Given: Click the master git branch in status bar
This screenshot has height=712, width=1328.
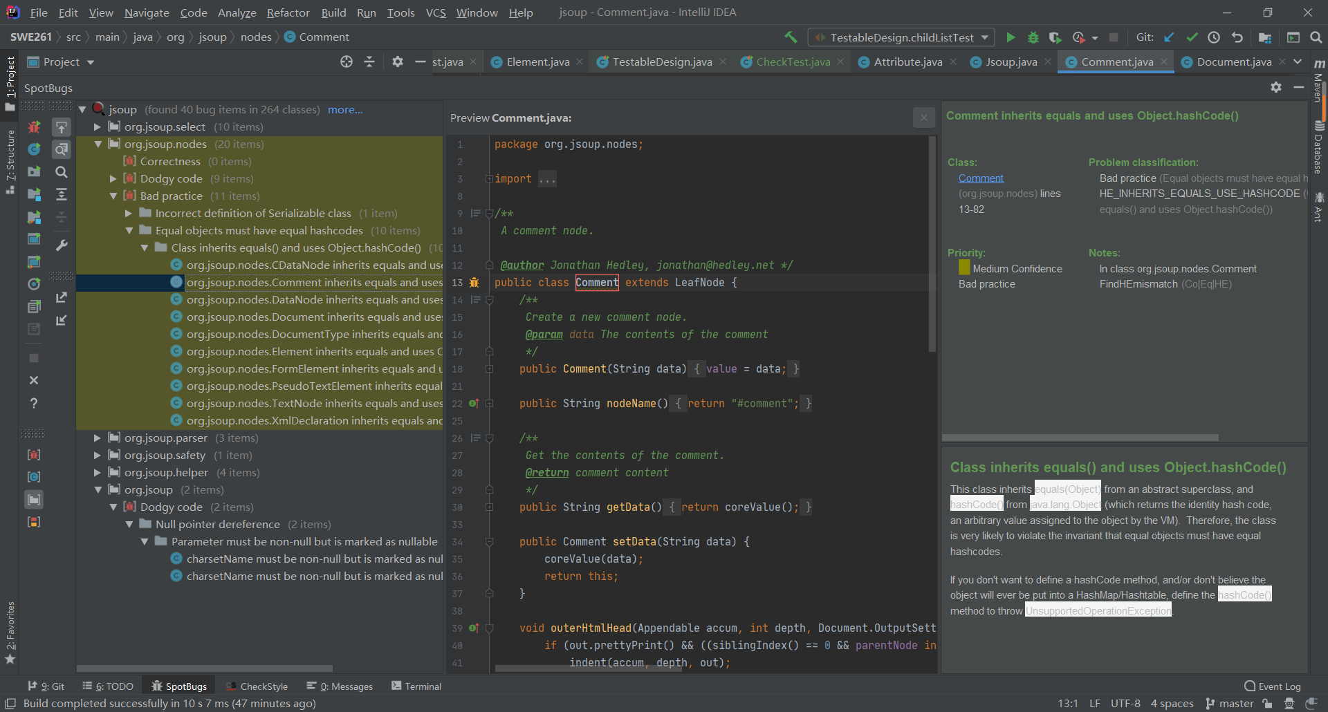Looking at the screenshot, I should coord(1230,704).
